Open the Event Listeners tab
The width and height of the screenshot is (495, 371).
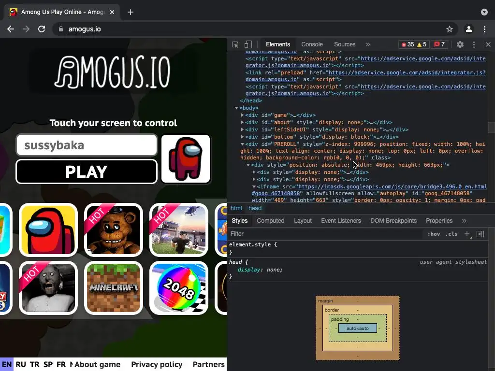point(341,221)
